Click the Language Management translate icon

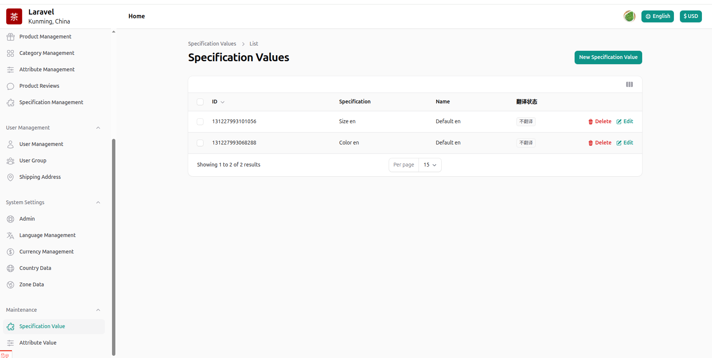pos(10,236)
